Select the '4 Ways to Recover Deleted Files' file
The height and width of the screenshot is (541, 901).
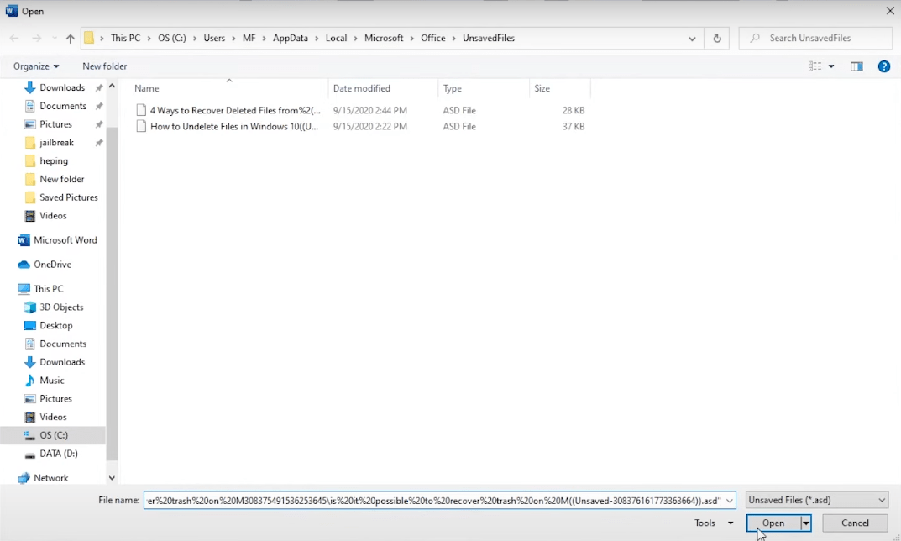coord(235,110)
